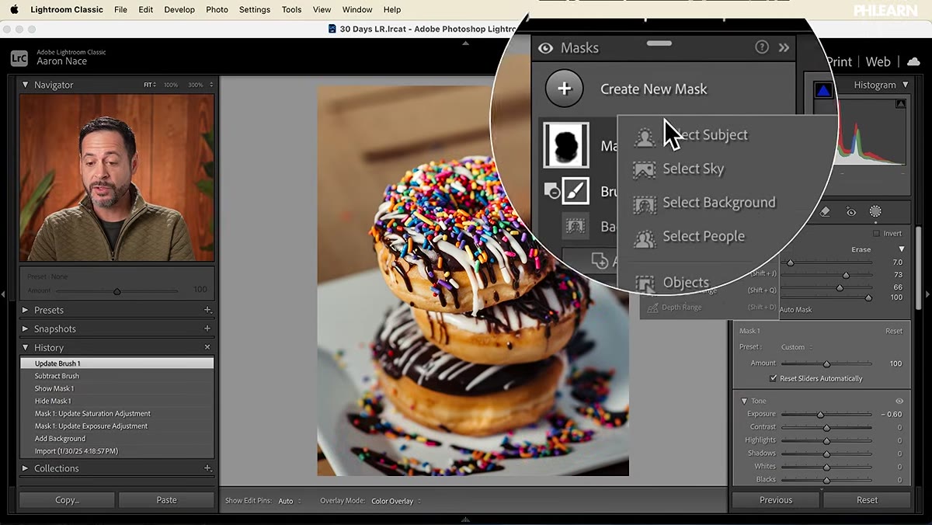The width and height of the screenshot is (932, 525).
Task: Set Navigator zoom to 100%
Action: pyautogui.click(x=170, y=85)
